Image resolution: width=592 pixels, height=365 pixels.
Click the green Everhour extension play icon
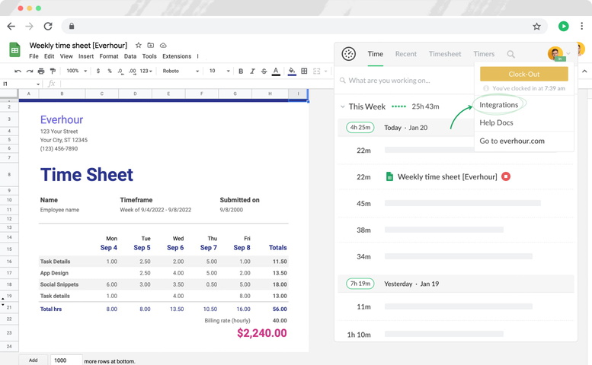[x=563, y=26]
